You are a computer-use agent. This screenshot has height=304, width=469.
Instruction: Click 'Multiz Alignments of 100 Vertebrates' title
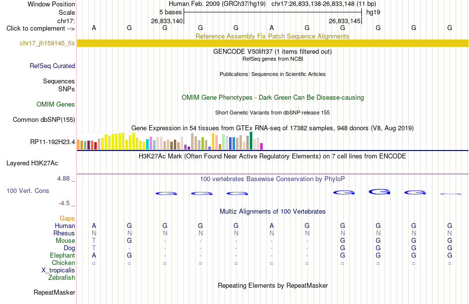pos(273,212)
